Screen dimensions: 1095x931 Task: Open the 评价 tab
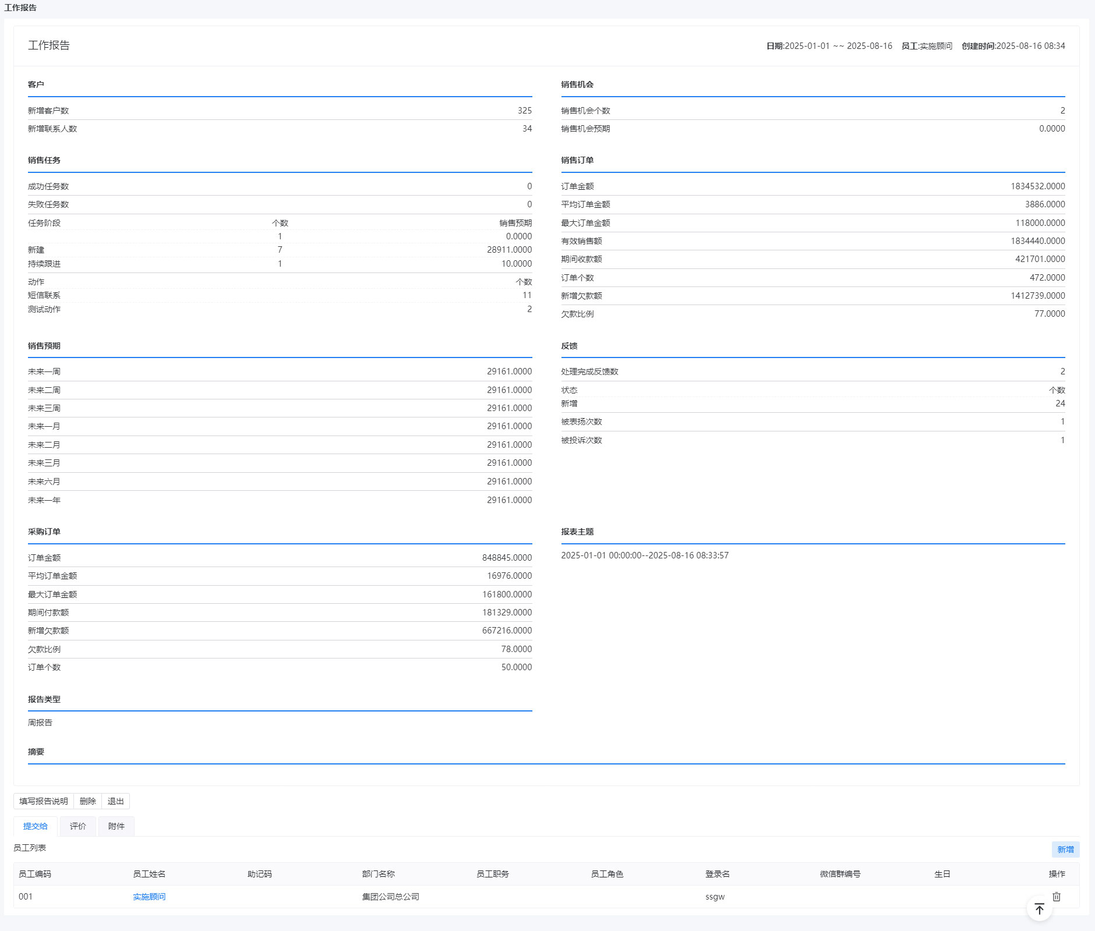78,826
